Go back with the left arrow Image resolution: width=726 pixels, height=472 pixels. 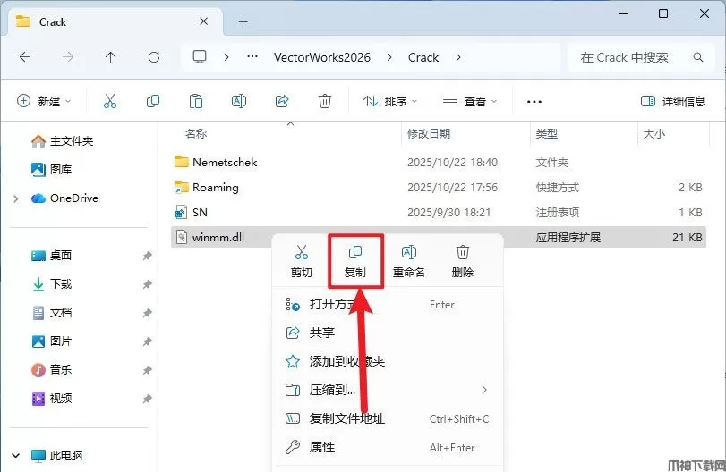pos(25,57)
